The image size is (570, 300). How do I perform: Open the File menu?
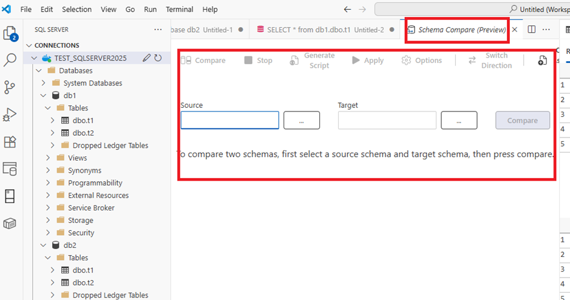point(26,10)
